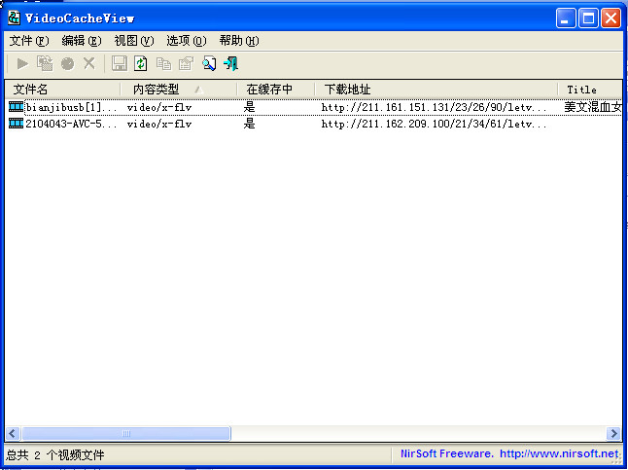The height and width of the screenshot is (470, 628).
Task: Click the horizontal scrollbar left arrow
Action: 13,433
